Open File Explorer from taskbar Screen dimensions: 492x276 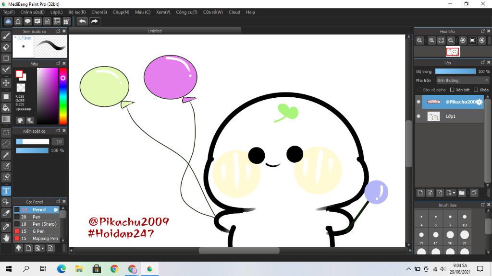(x=79, y=269)
